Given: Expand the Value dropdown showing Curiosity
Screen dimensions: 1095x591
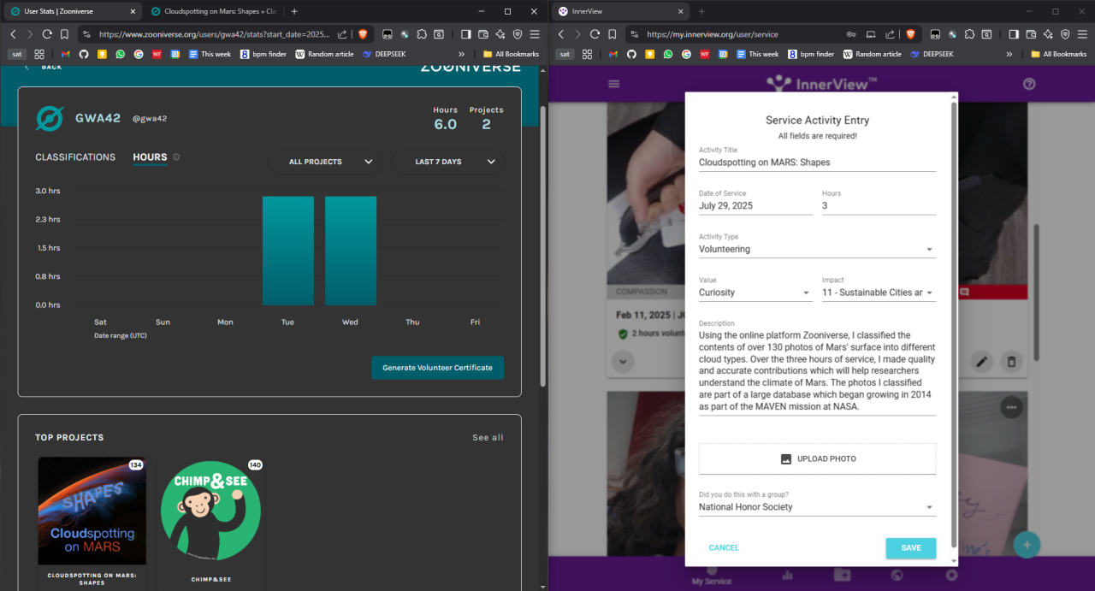Looking at the screenshot, I should coord(755,293).
